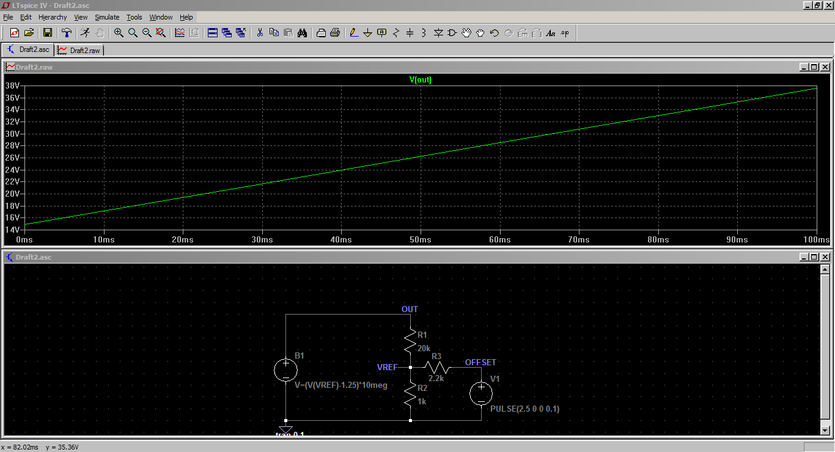
Task: Select the Zoom In magnifier
Action: click(119, 33)
